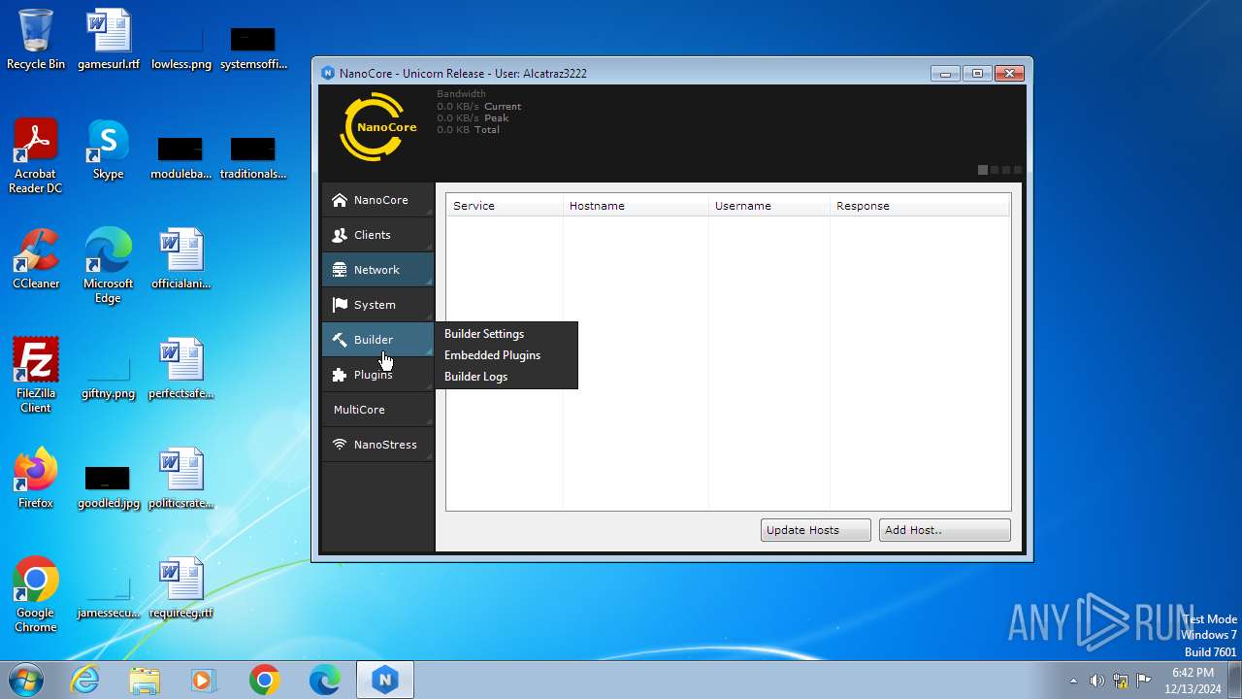Click the hammer icon beside Builder
The width and height of the screenshot is (1242, 699).
340,340
